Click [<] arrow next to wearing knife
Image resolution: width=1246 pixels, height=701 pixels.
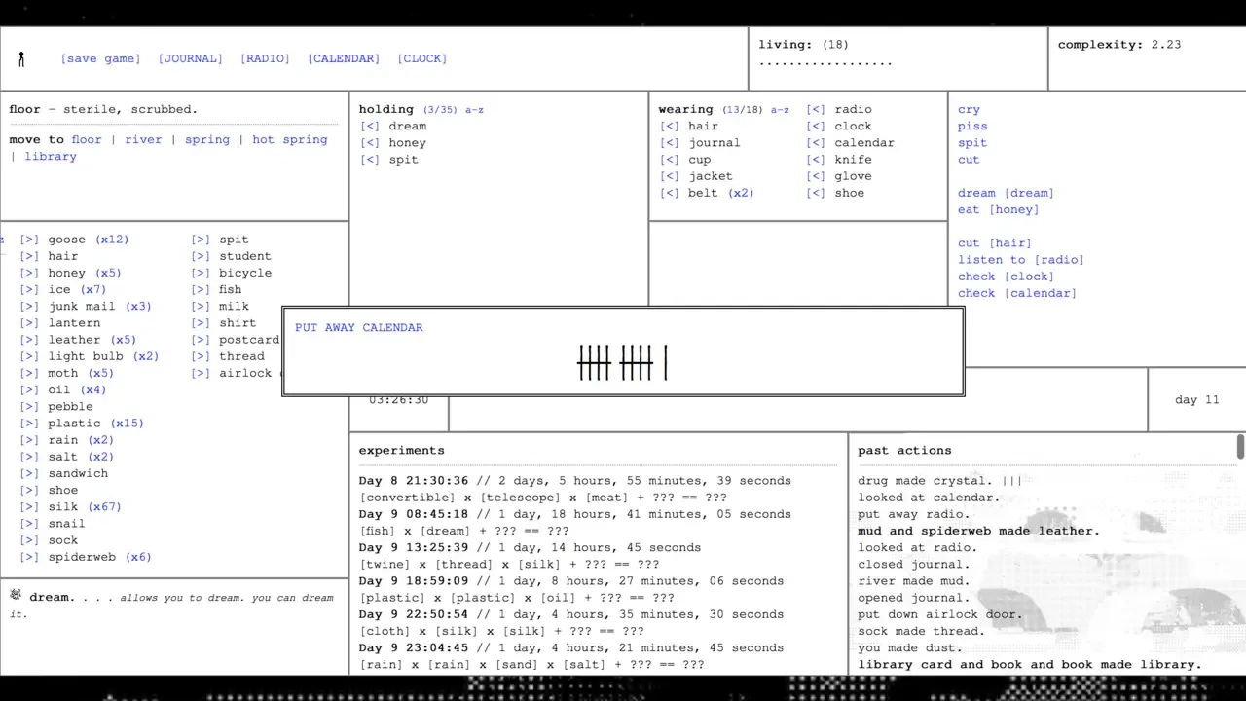(x=816, y=159)
